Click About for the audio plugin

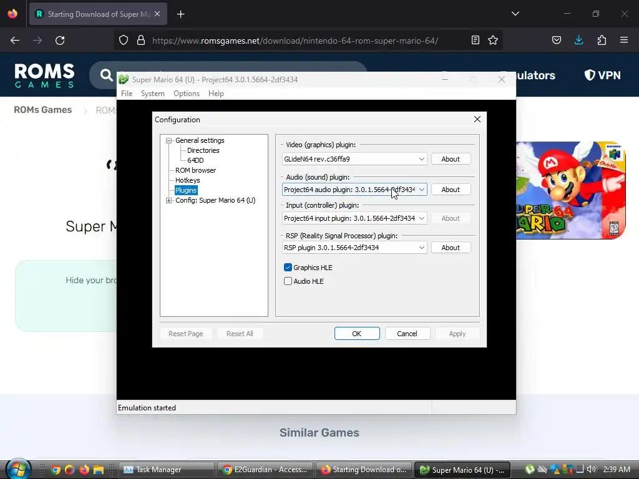[451, 190]
